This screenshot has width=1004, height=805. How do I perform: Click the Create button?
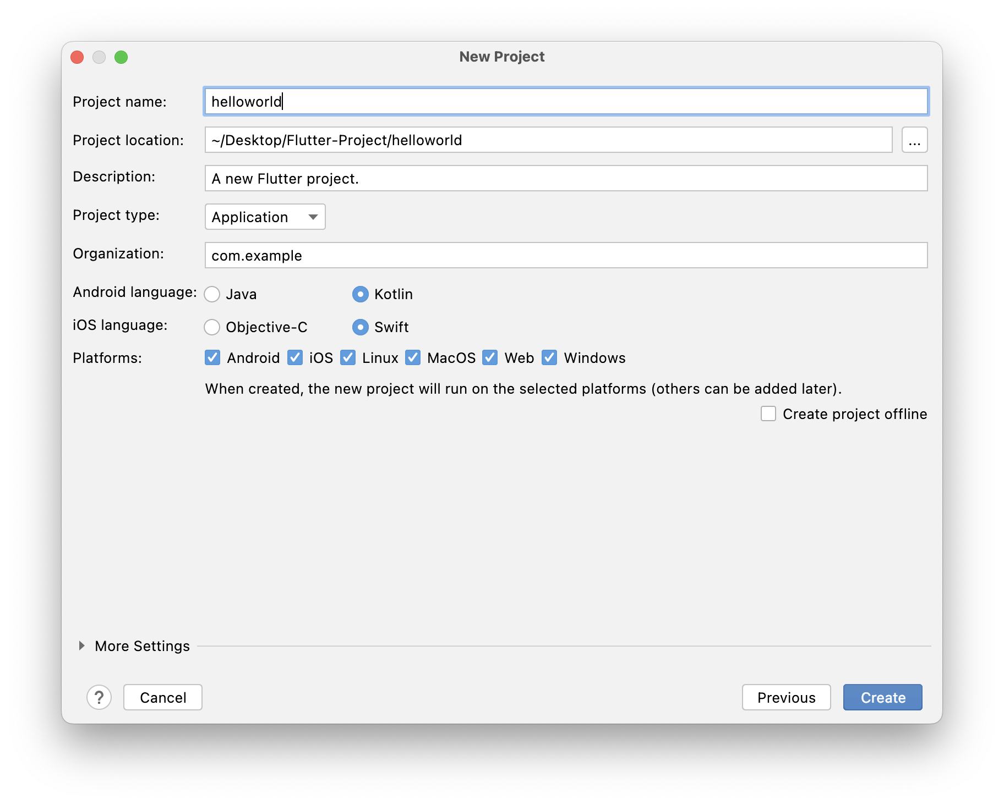coord(882,697)
